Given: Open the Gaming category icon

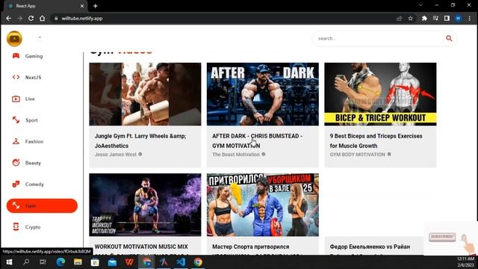Looking at the screenshot, I should click(x=16, y=56).
